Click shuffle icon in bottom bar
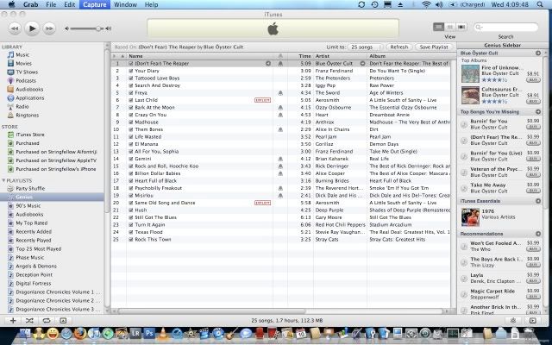 (x=31, y=320)
